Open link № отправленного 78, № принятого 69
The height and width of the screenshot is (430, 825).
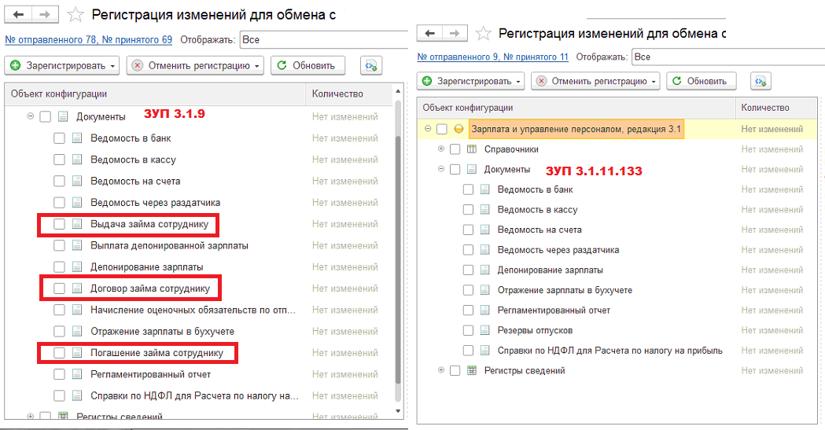[x=88, y=40]
